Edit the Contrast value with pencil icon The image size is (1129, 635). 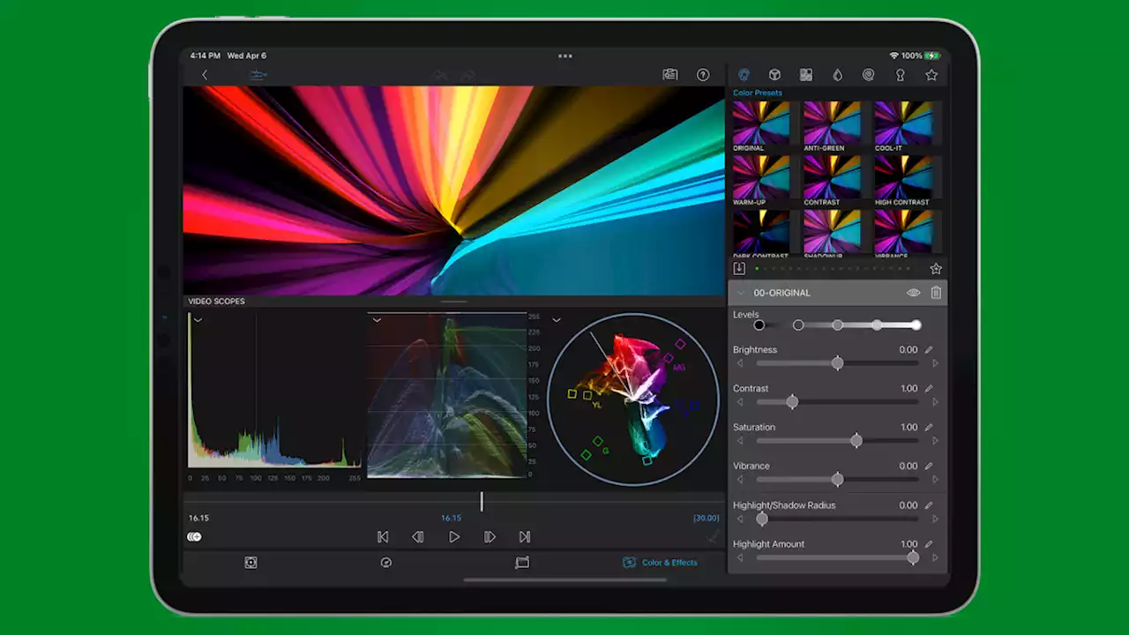[929, 389]
